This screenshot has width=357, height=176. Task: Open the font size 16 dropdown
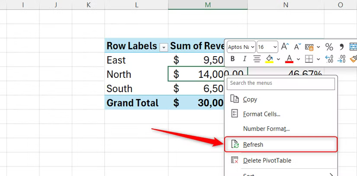[x=274, y=47]
